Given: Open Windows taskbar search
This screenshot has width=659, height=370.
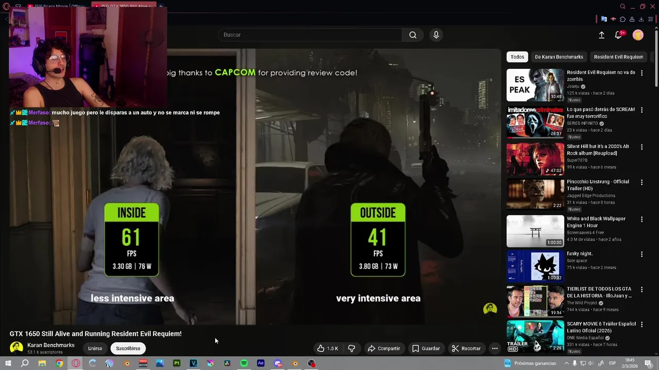Looking at the screenshot, I should [x=25, y=363].
